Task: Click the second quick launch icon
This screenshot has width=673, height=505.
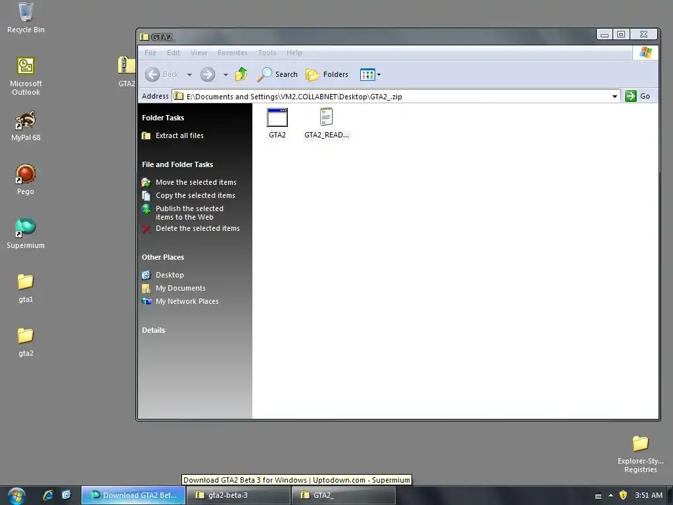Action: 66,495
